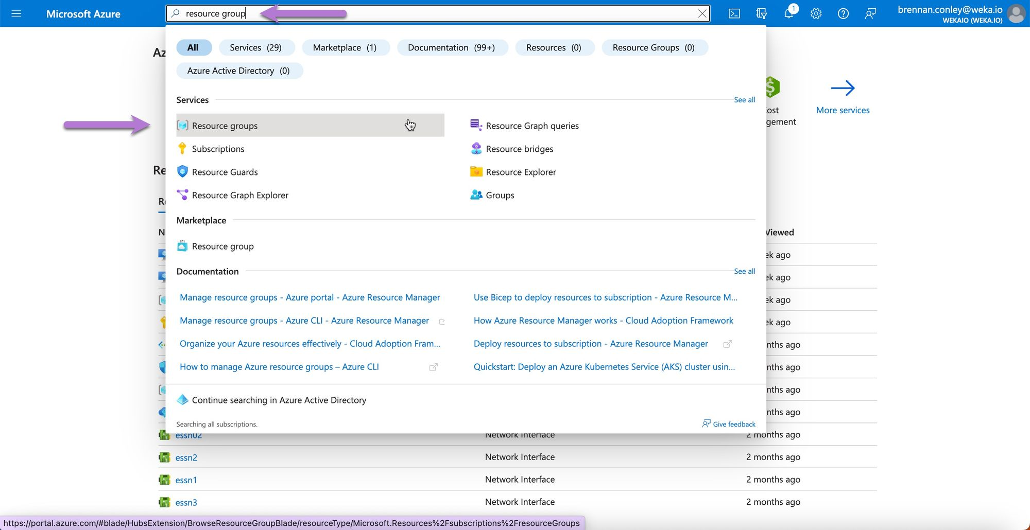
Task: Select Resource groups service result
Action: [x=225, y=126]
